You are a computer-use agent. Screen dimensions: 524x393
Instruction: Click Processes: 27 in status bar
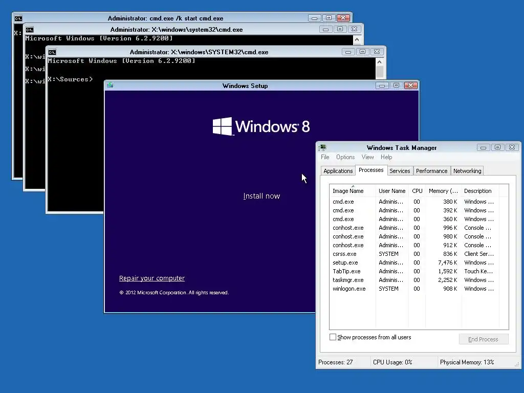pyautogui.click(x=336, y=362)
